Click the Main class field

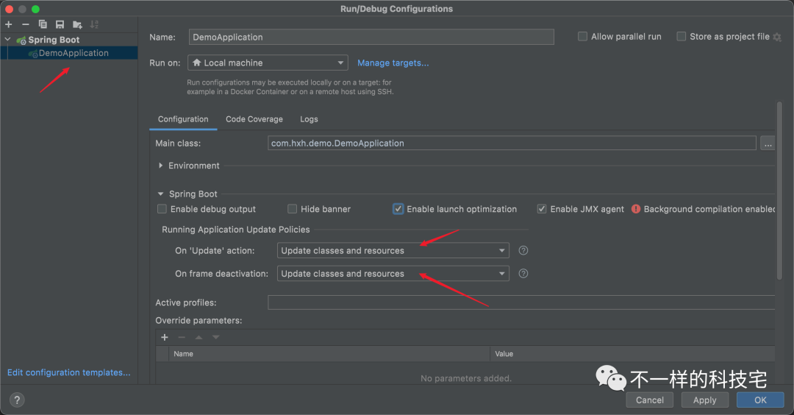point(512,143)
